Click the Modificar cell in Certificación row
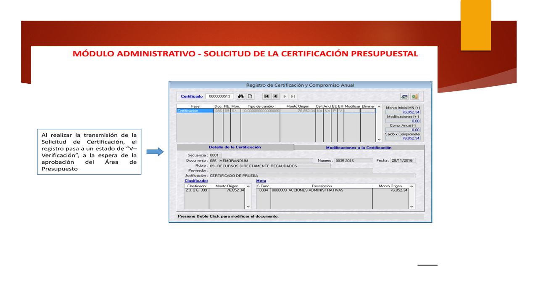Screen dimensions: 538x303 point(352,111)
